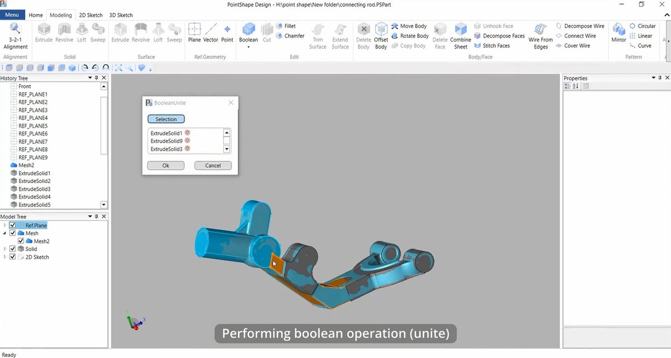Open the Mirror pattern tool
The height and width of the screenshot is (358, 671).
(x=618, y=33)
